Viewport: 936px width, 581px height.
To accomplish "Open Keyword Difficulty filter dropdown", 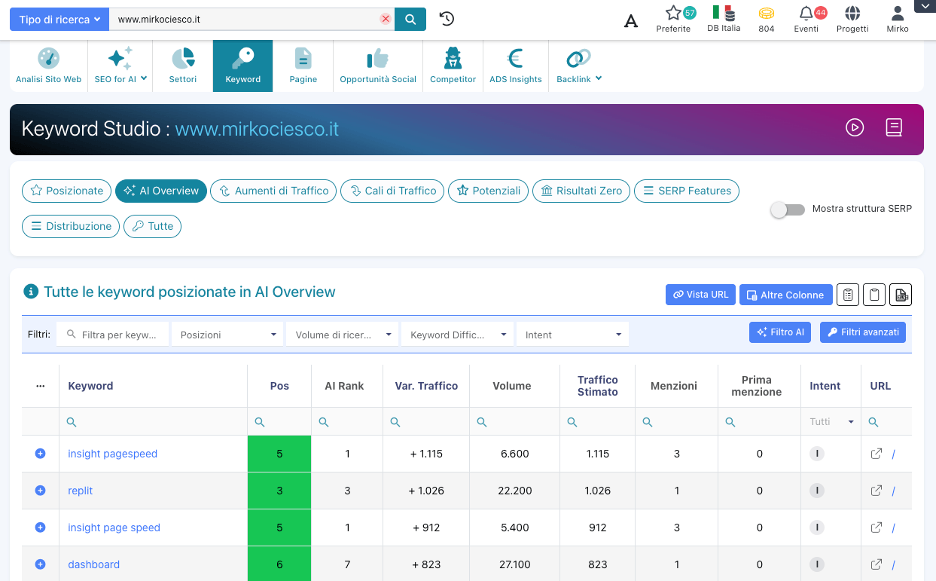I will (458, 335).
